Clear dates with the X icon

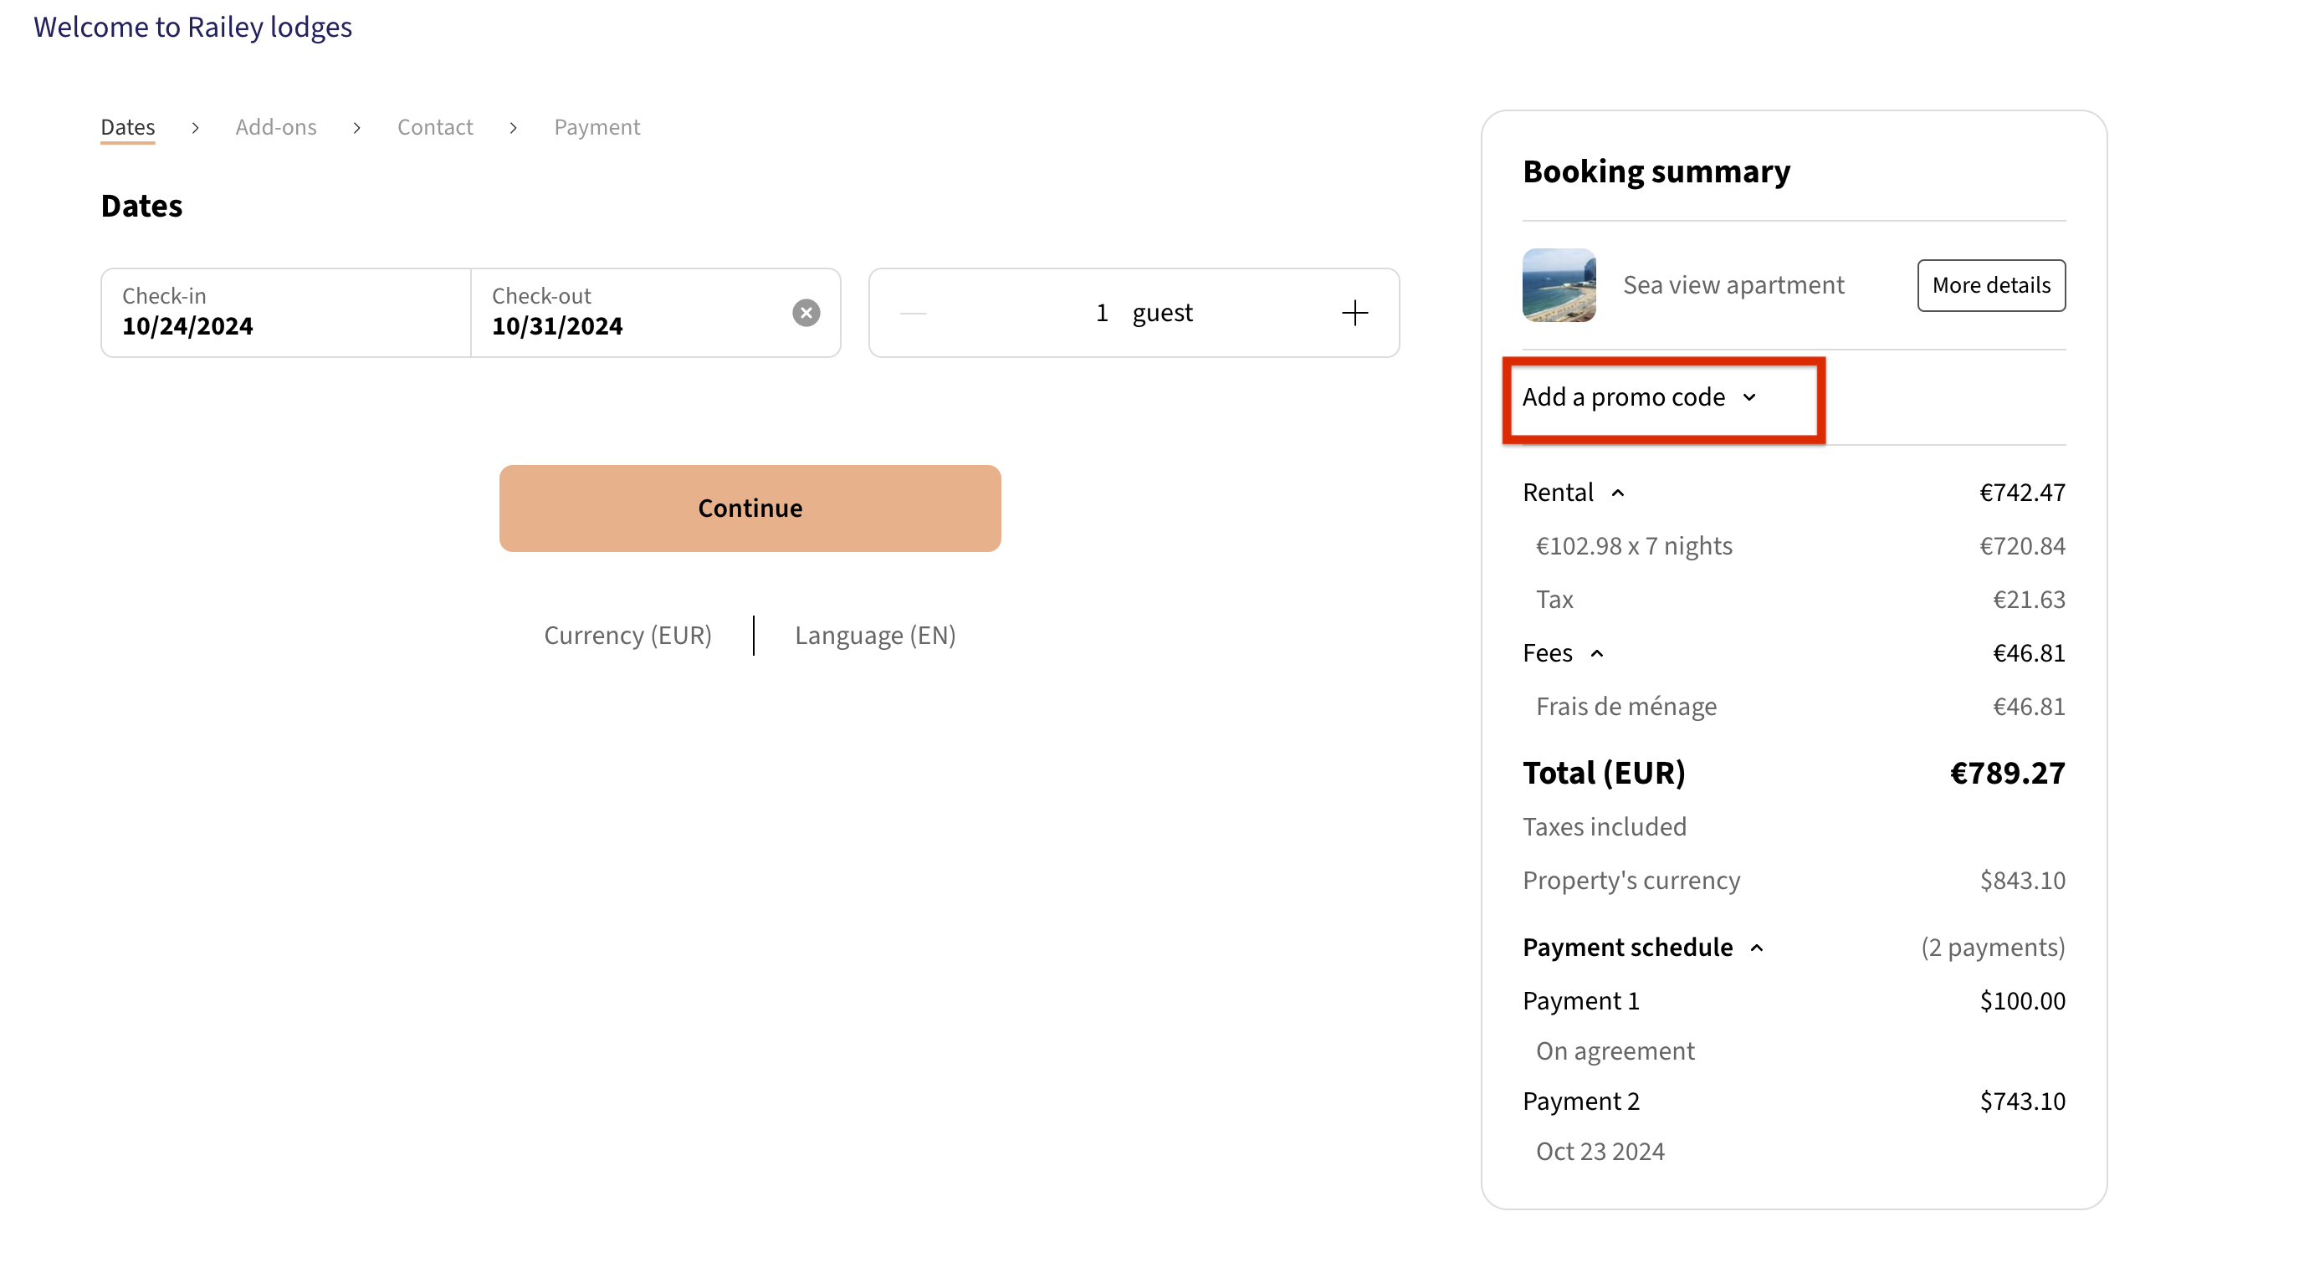click(x=806, y=313)
